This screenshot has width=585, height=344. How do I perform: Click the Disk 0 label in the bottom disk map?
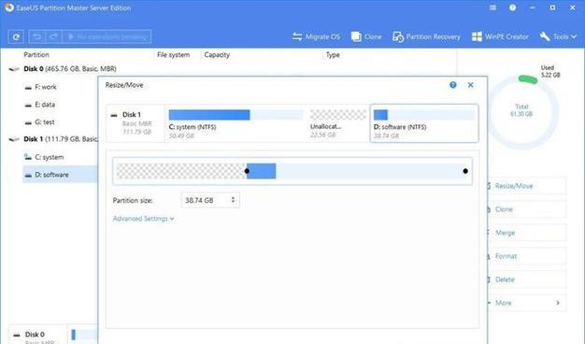point(35,335)
